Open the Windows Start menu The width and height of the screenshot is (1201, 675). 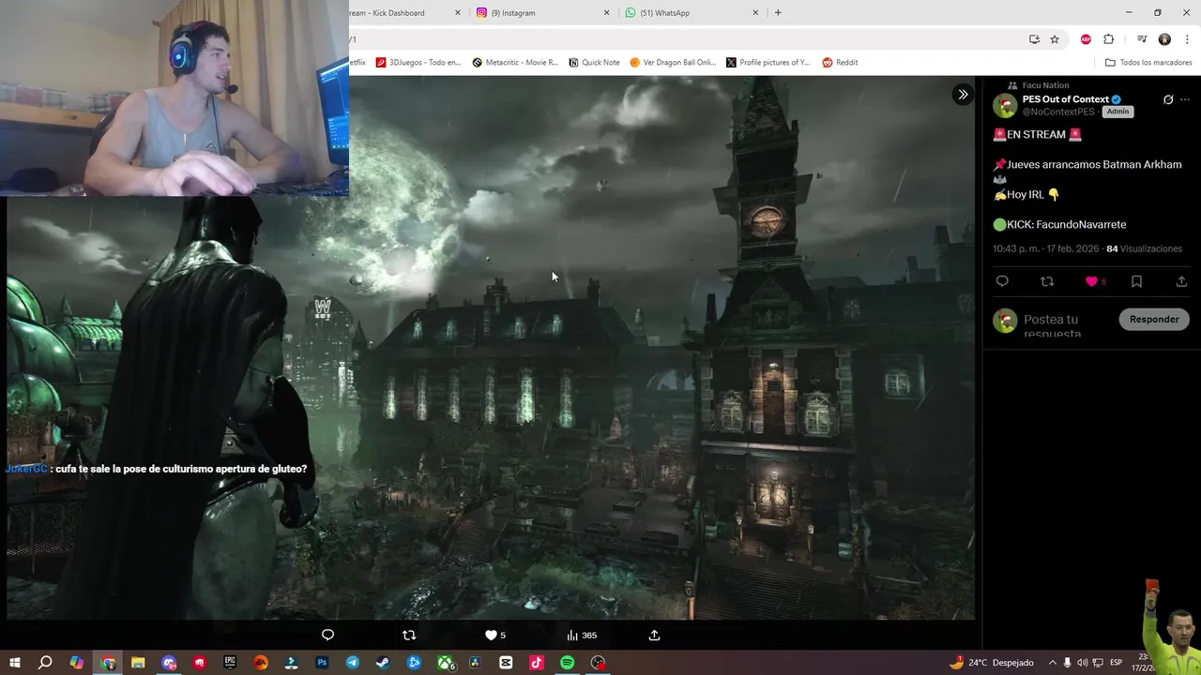(x=15, y=663)
